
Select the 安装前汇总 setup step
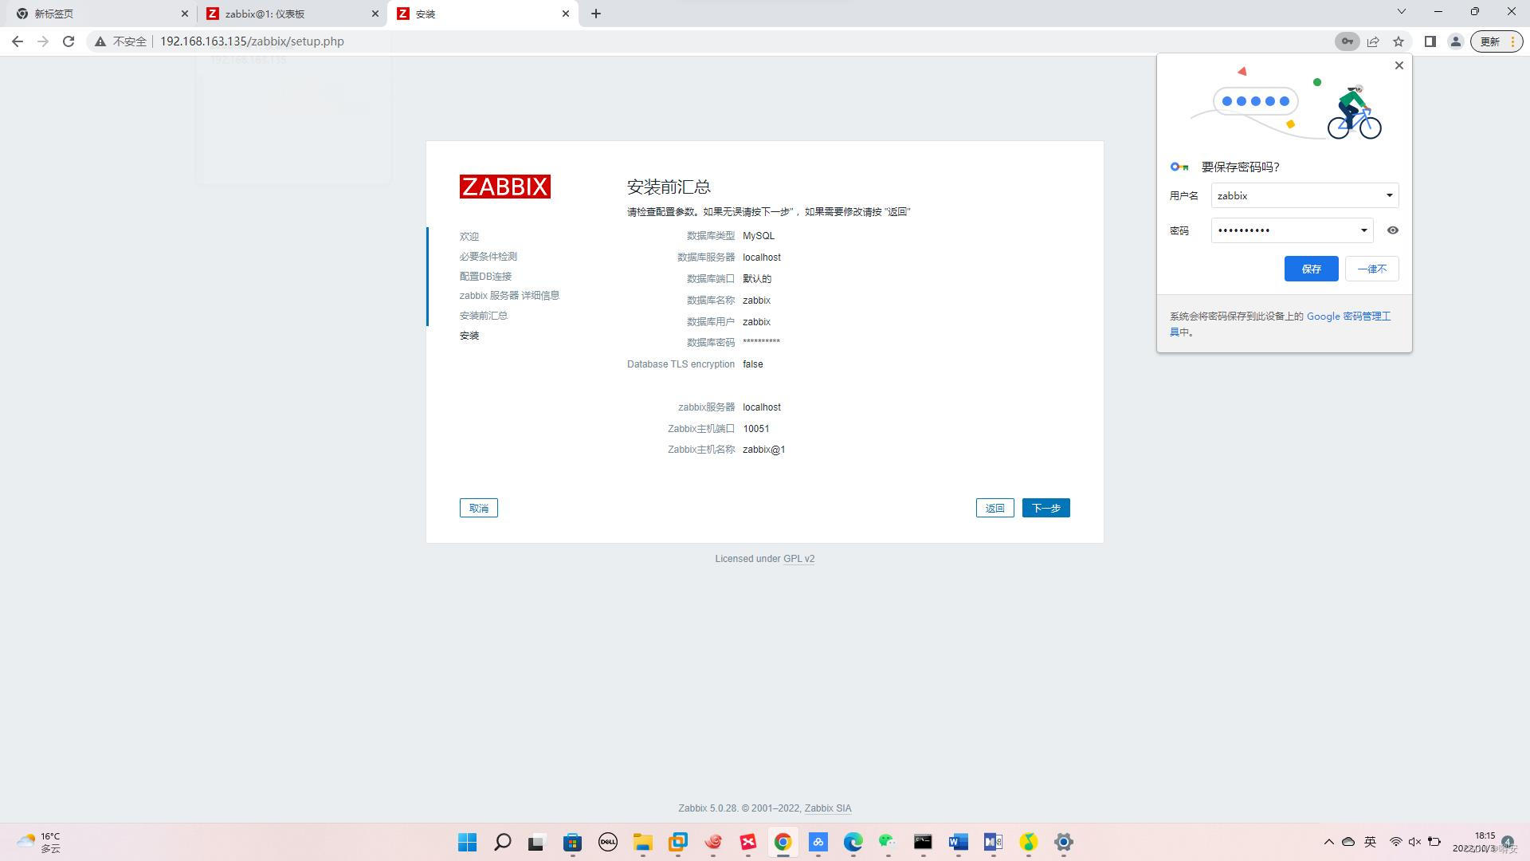coord(483,316)
